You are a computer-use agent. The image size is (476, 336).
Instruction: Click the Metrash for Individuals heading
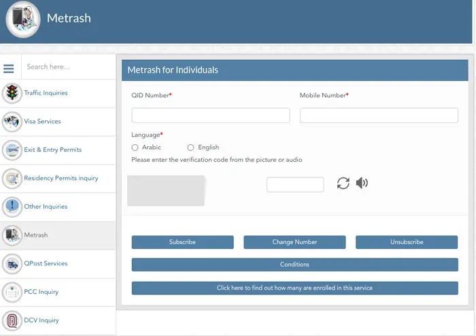tap(173, 70)
